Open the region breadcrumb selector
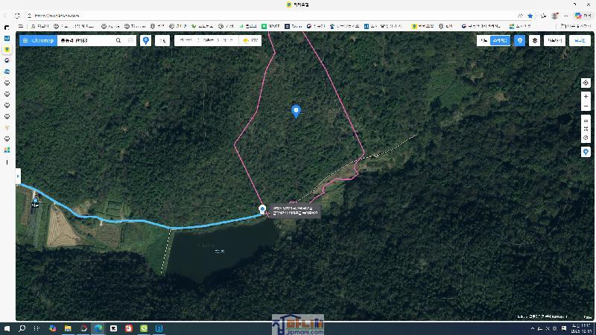Image resolution: width=596 pixels, height=335 pixels. pyautogui.click(x=206, y=41)
